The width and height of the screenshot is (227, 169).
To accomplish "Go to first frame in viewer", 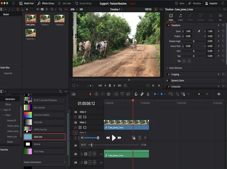I will [x=100, y=86].
